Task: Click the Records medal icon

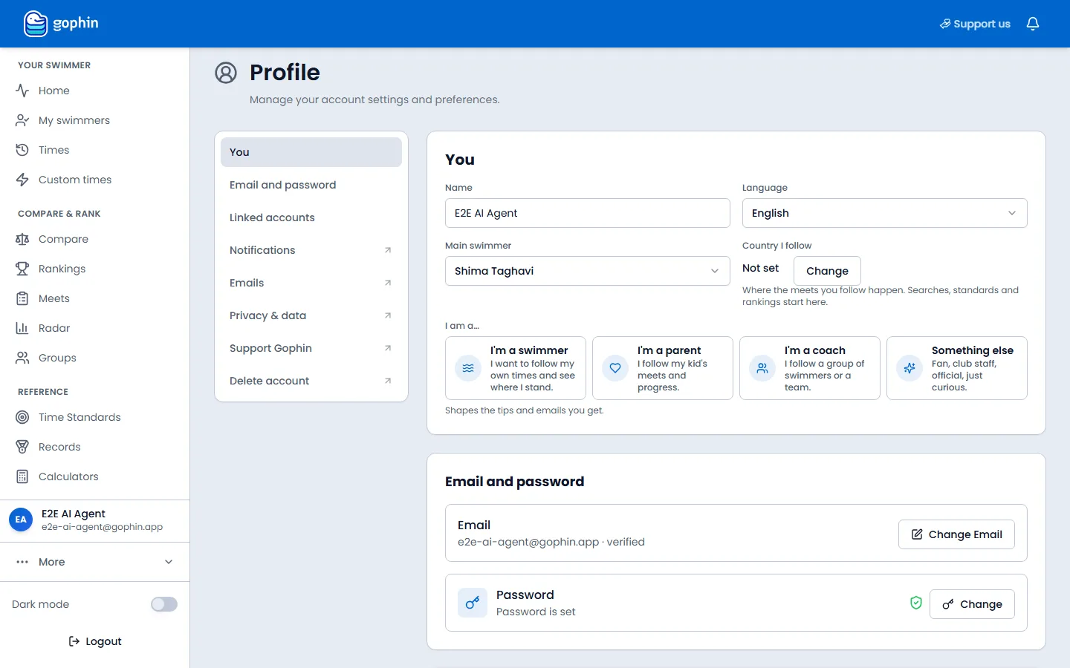Action: tap(22, 447)
